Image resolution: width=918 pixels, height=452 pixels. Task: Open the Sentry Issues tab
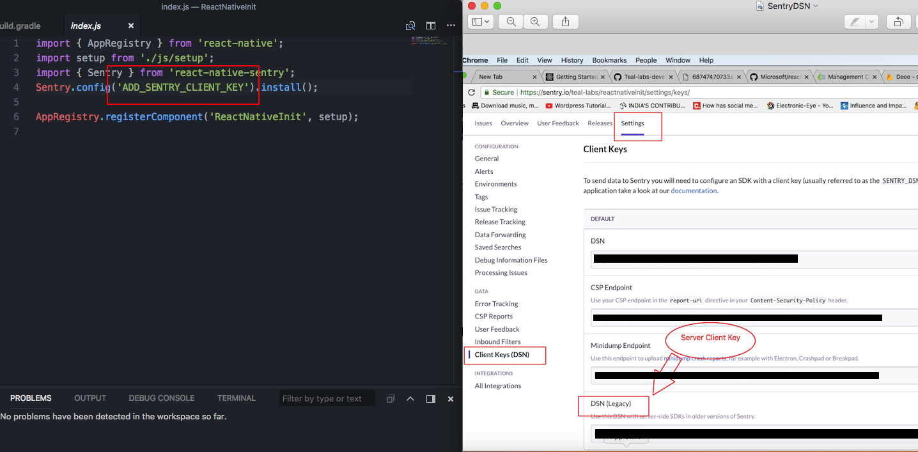click(x=483, y=123)
